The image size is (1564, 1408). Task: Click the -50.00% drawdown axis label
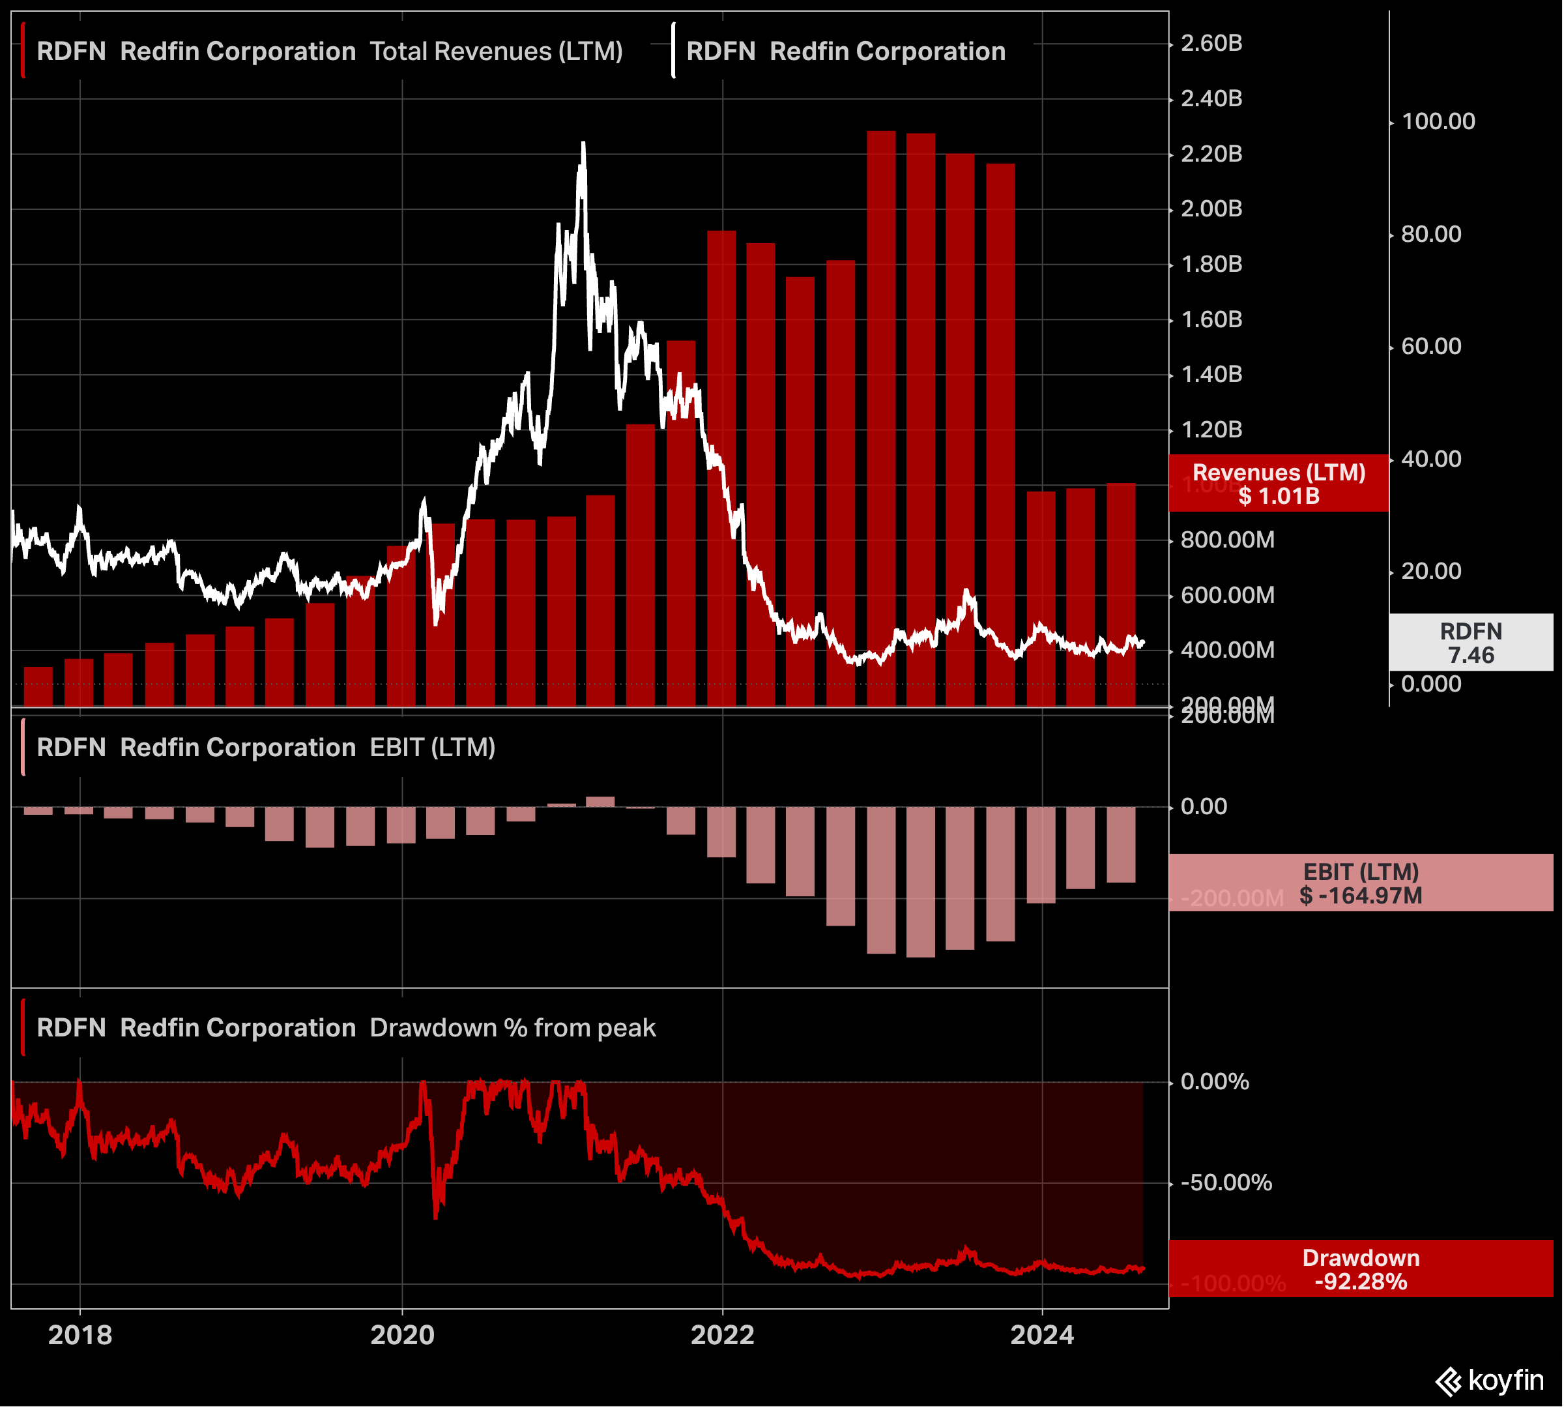pos(1226,1183)
